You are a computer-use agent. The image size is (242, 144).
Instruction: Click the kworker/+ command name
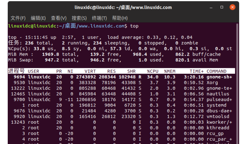[x=219, y=122]
